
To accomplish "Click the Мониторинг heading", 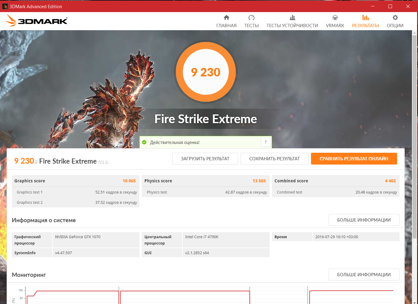I will [x=29, y=275].
